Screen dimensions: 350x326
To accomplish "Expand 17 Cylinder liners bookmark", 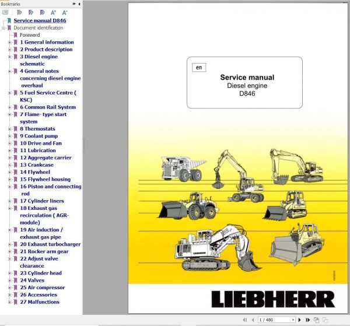I will 9,201.
